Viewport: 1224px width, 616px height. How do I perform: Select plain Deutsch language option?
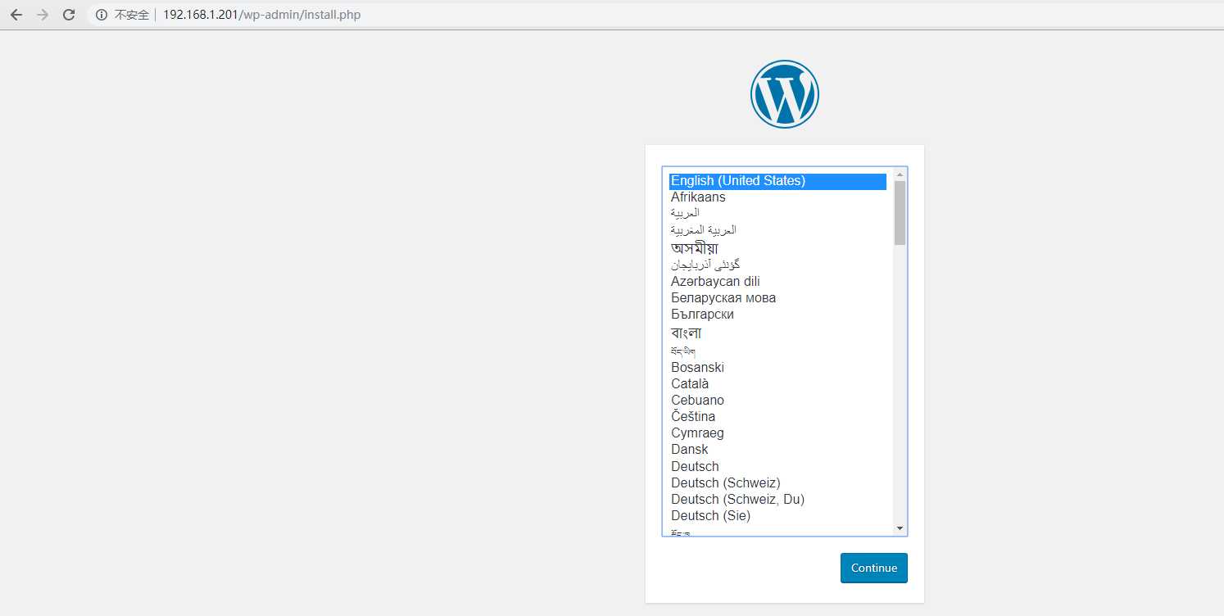coord(777,466)
